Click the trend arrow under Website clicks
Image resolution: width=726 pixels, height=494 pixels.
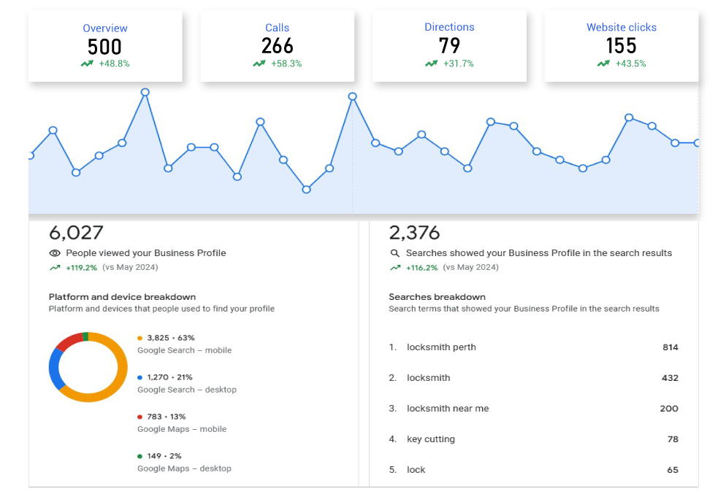(603, 64)
